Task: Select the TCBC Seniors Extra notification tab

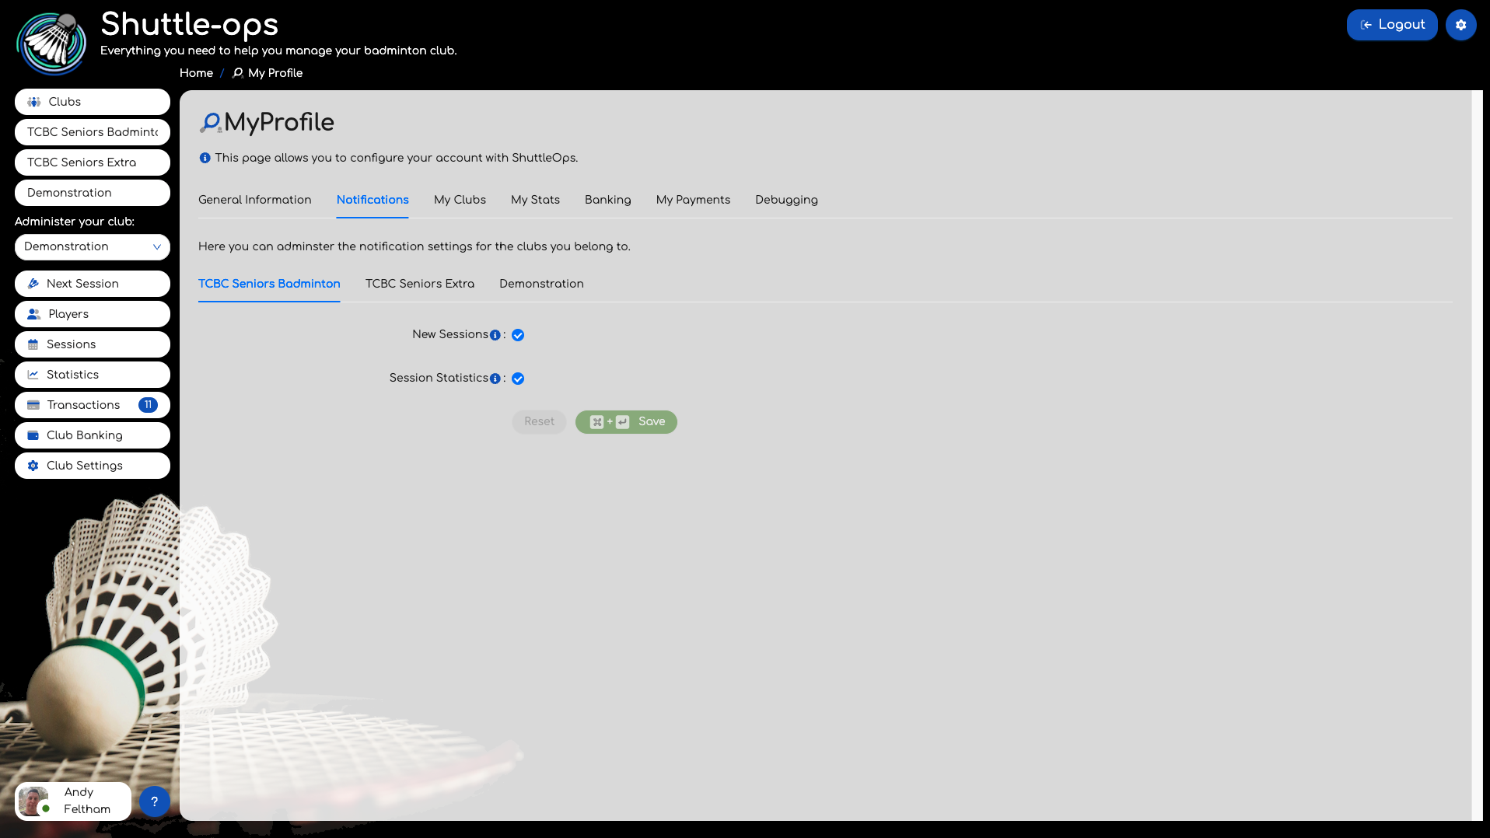Action: click(420, 284)
